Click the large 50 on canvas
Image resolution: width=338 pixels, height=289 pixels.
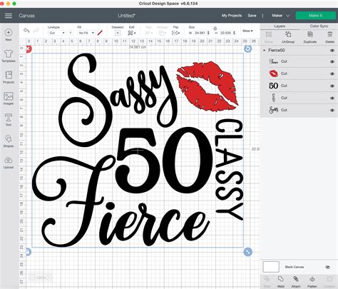tap(163, 161)
